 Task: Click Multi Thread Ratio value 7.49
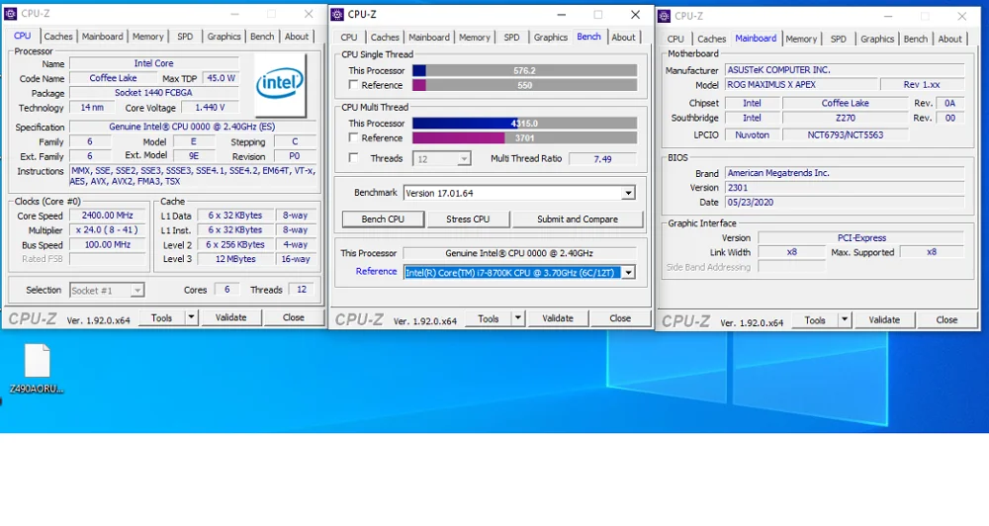coord(603,159)
